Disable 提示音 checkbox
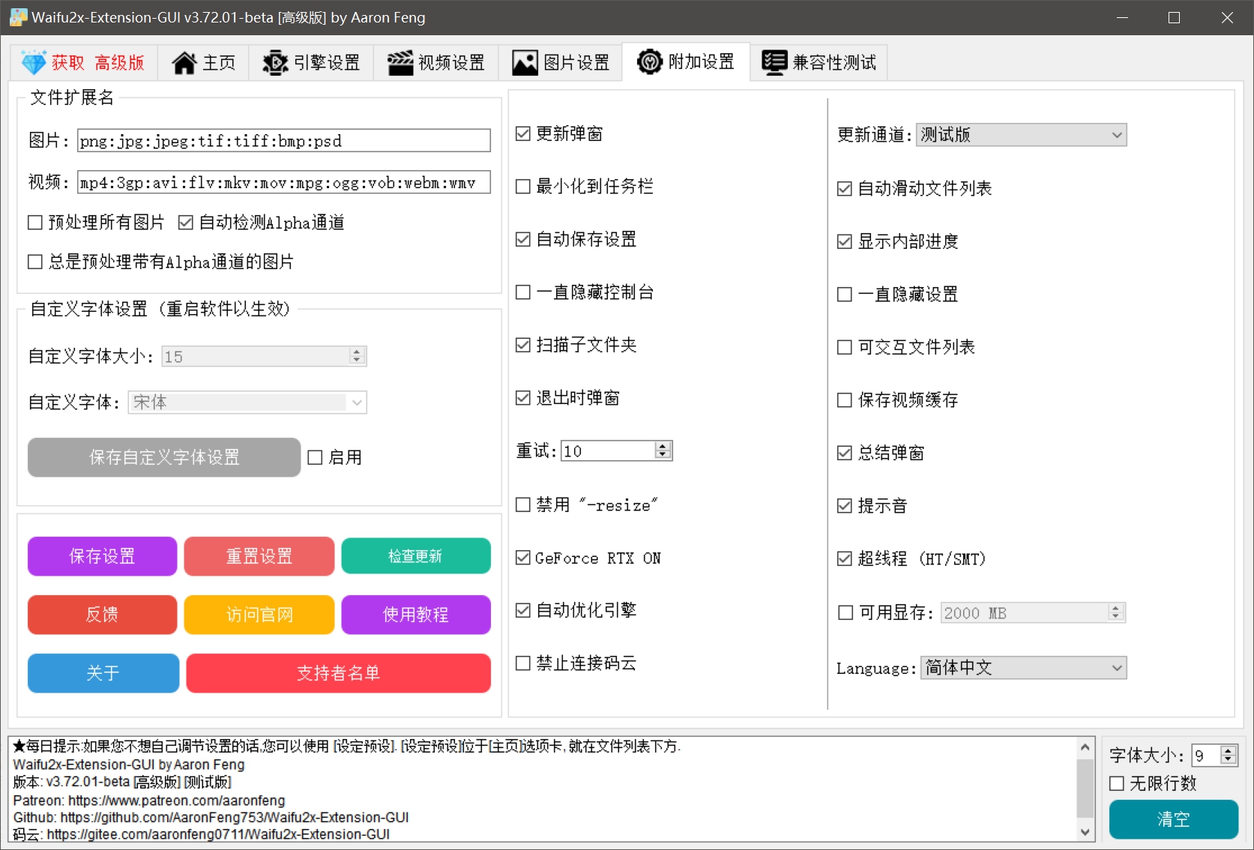This screenshot has width=1254, height=850. tap(872, 506)
